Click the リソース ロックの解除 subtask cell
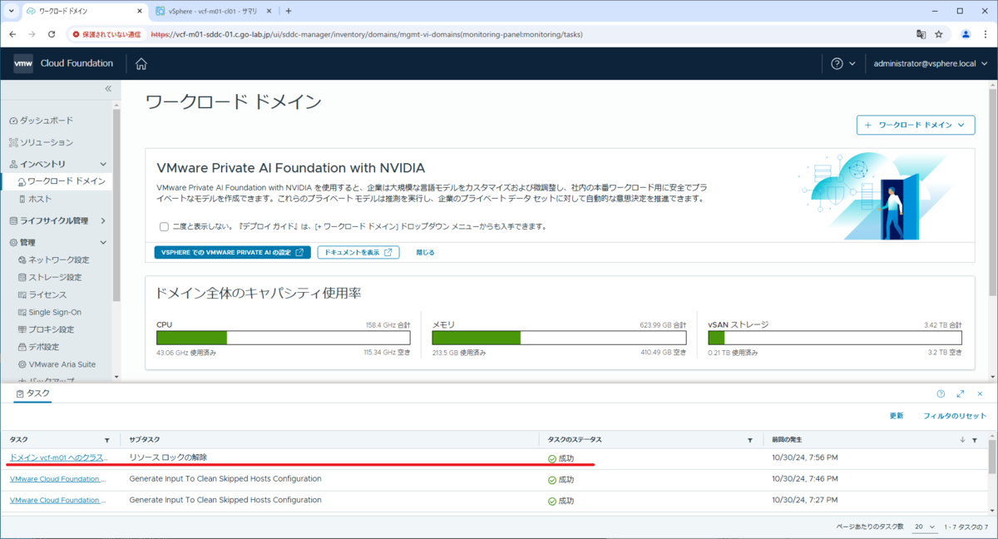This screenshot has width=998, height=539. [x=168, y=457]
